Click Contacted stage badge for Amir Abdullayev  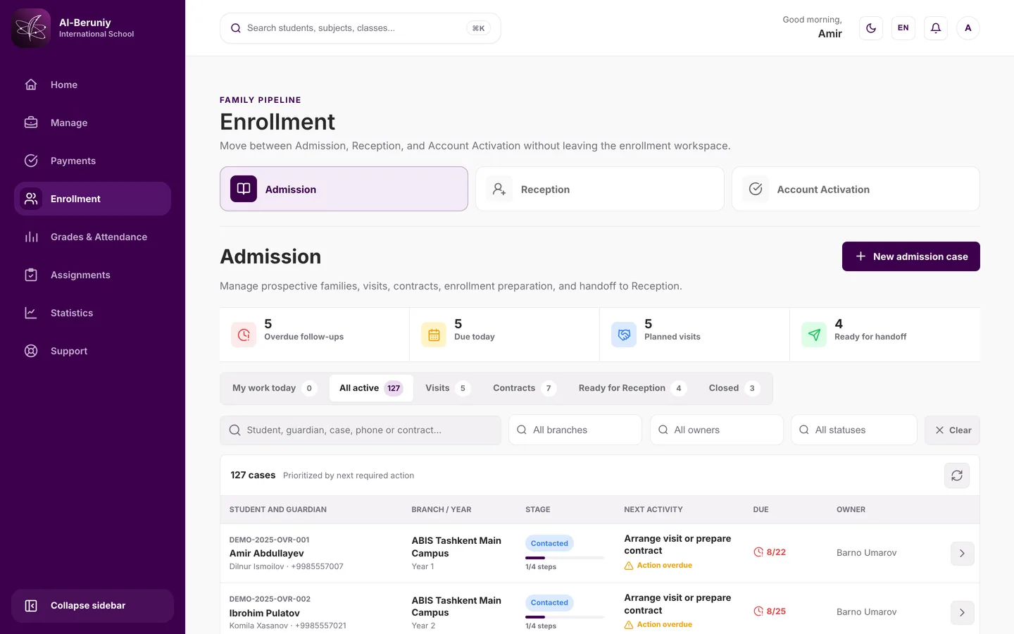pos(549,543)
